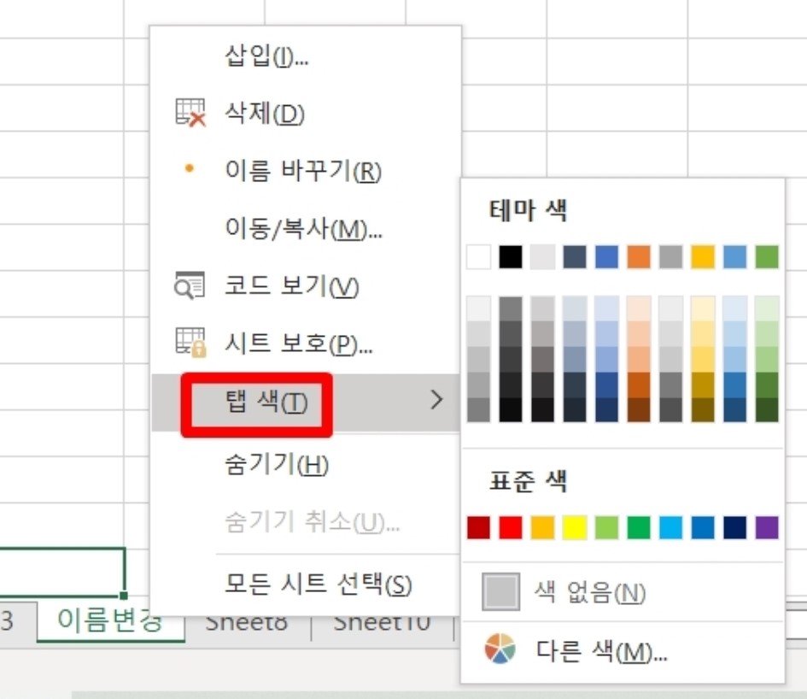Viewport: 807px width, 699px height.
Task: Pick top-row green theme color swatch
Action: 766,256
